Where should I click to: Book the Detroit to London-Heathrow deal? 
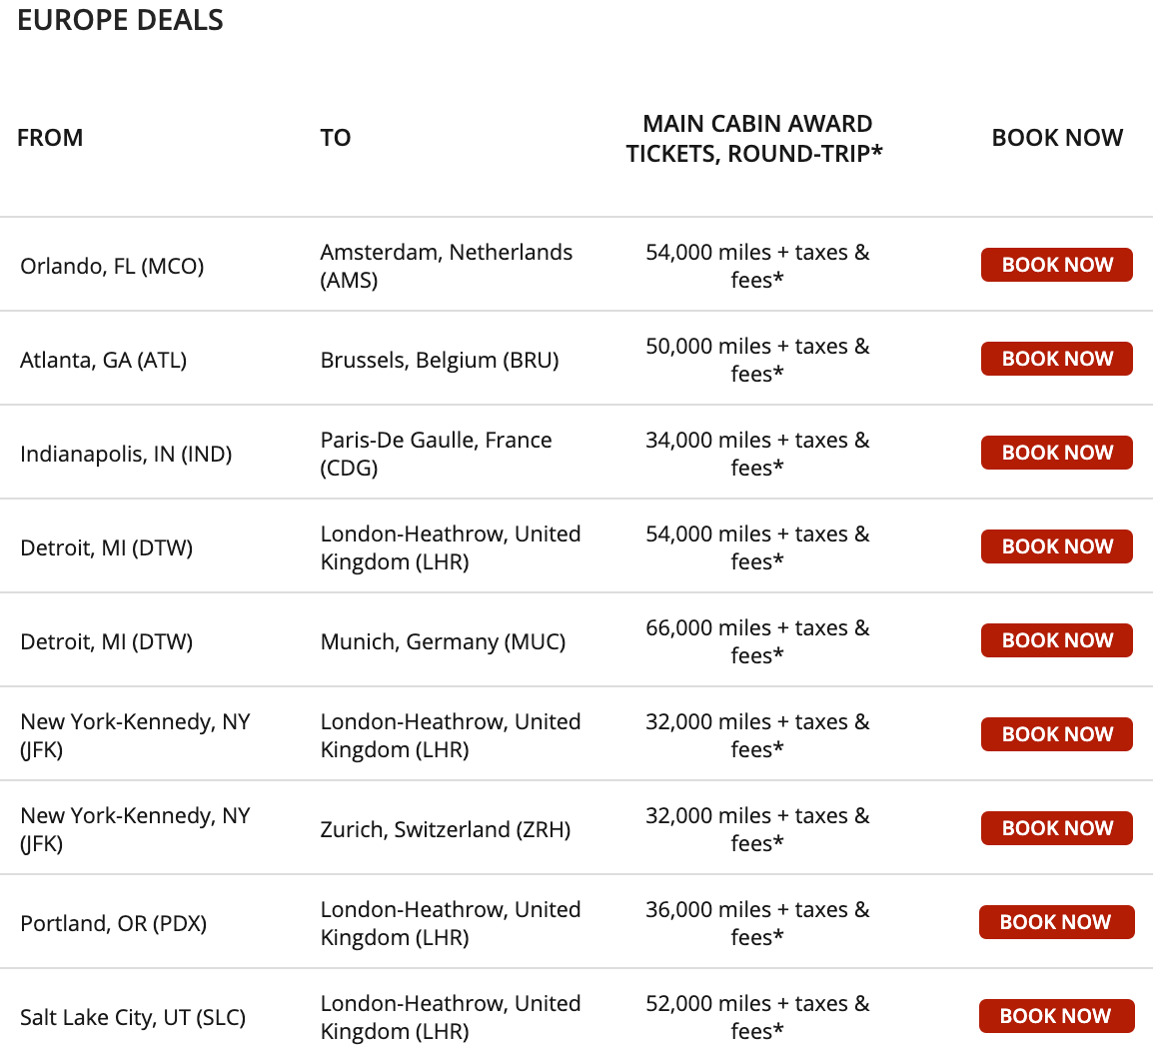click(1056, 546)
